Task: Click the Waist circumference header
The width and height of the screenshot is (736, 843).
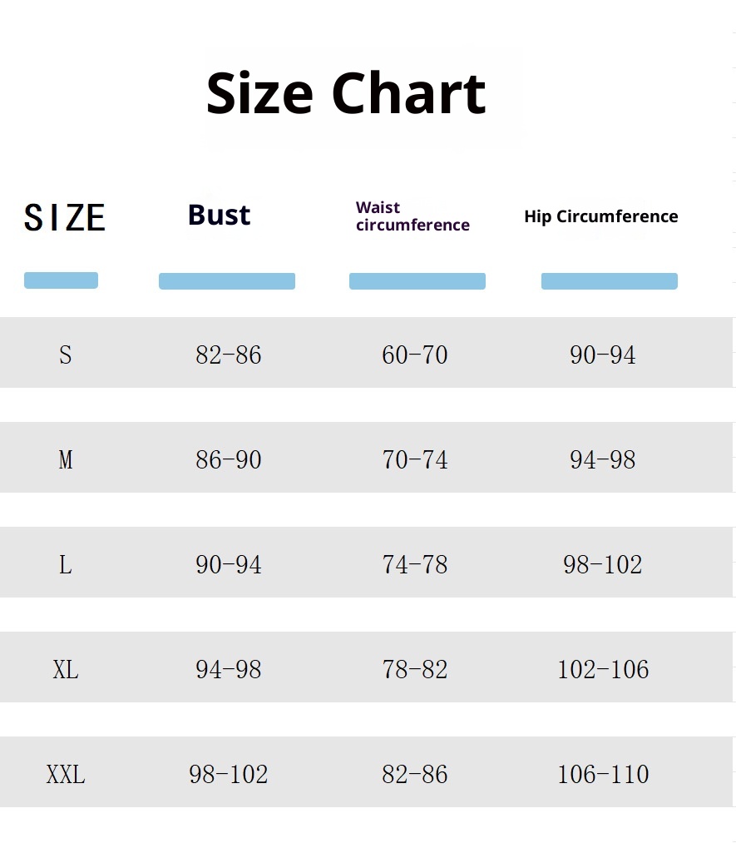Action: (412, 216)
